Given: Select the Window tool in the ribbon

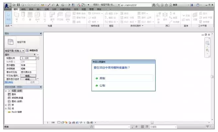Looking at the screenshot, I should [30, 16].
